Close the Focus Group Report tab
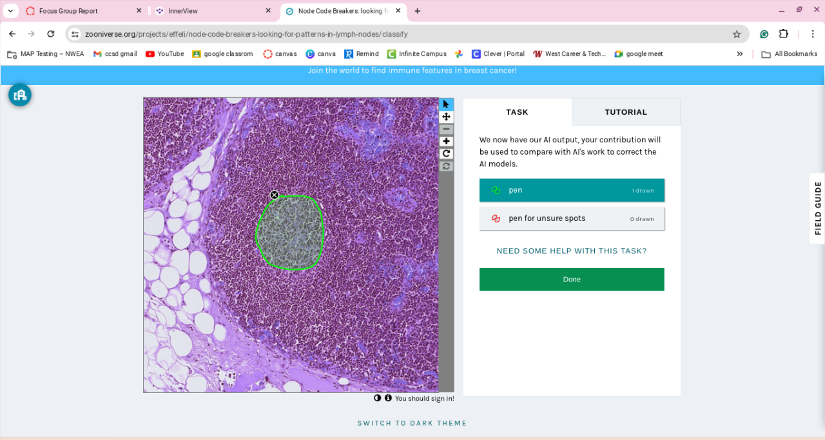The image size is (825, 440). pos(139,11)
